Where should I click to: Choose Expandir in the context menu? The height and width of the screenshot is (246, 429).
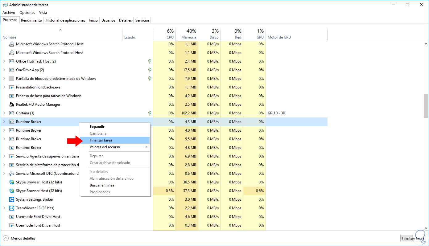point(115,127)
